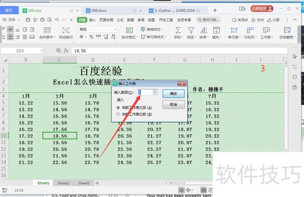Click 确定 button in insert worksheet dialog

pyautogui.click(x=173, y=94)
